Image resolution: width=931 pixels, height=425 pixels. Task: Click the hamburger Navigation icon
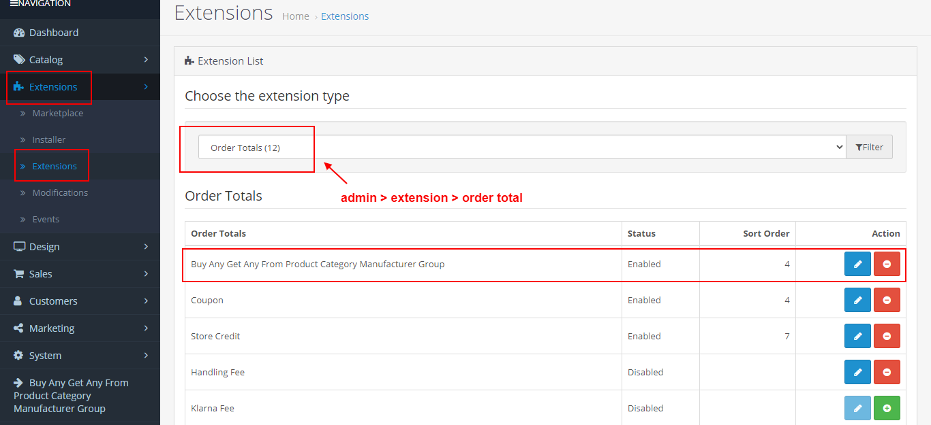(14, 4)
